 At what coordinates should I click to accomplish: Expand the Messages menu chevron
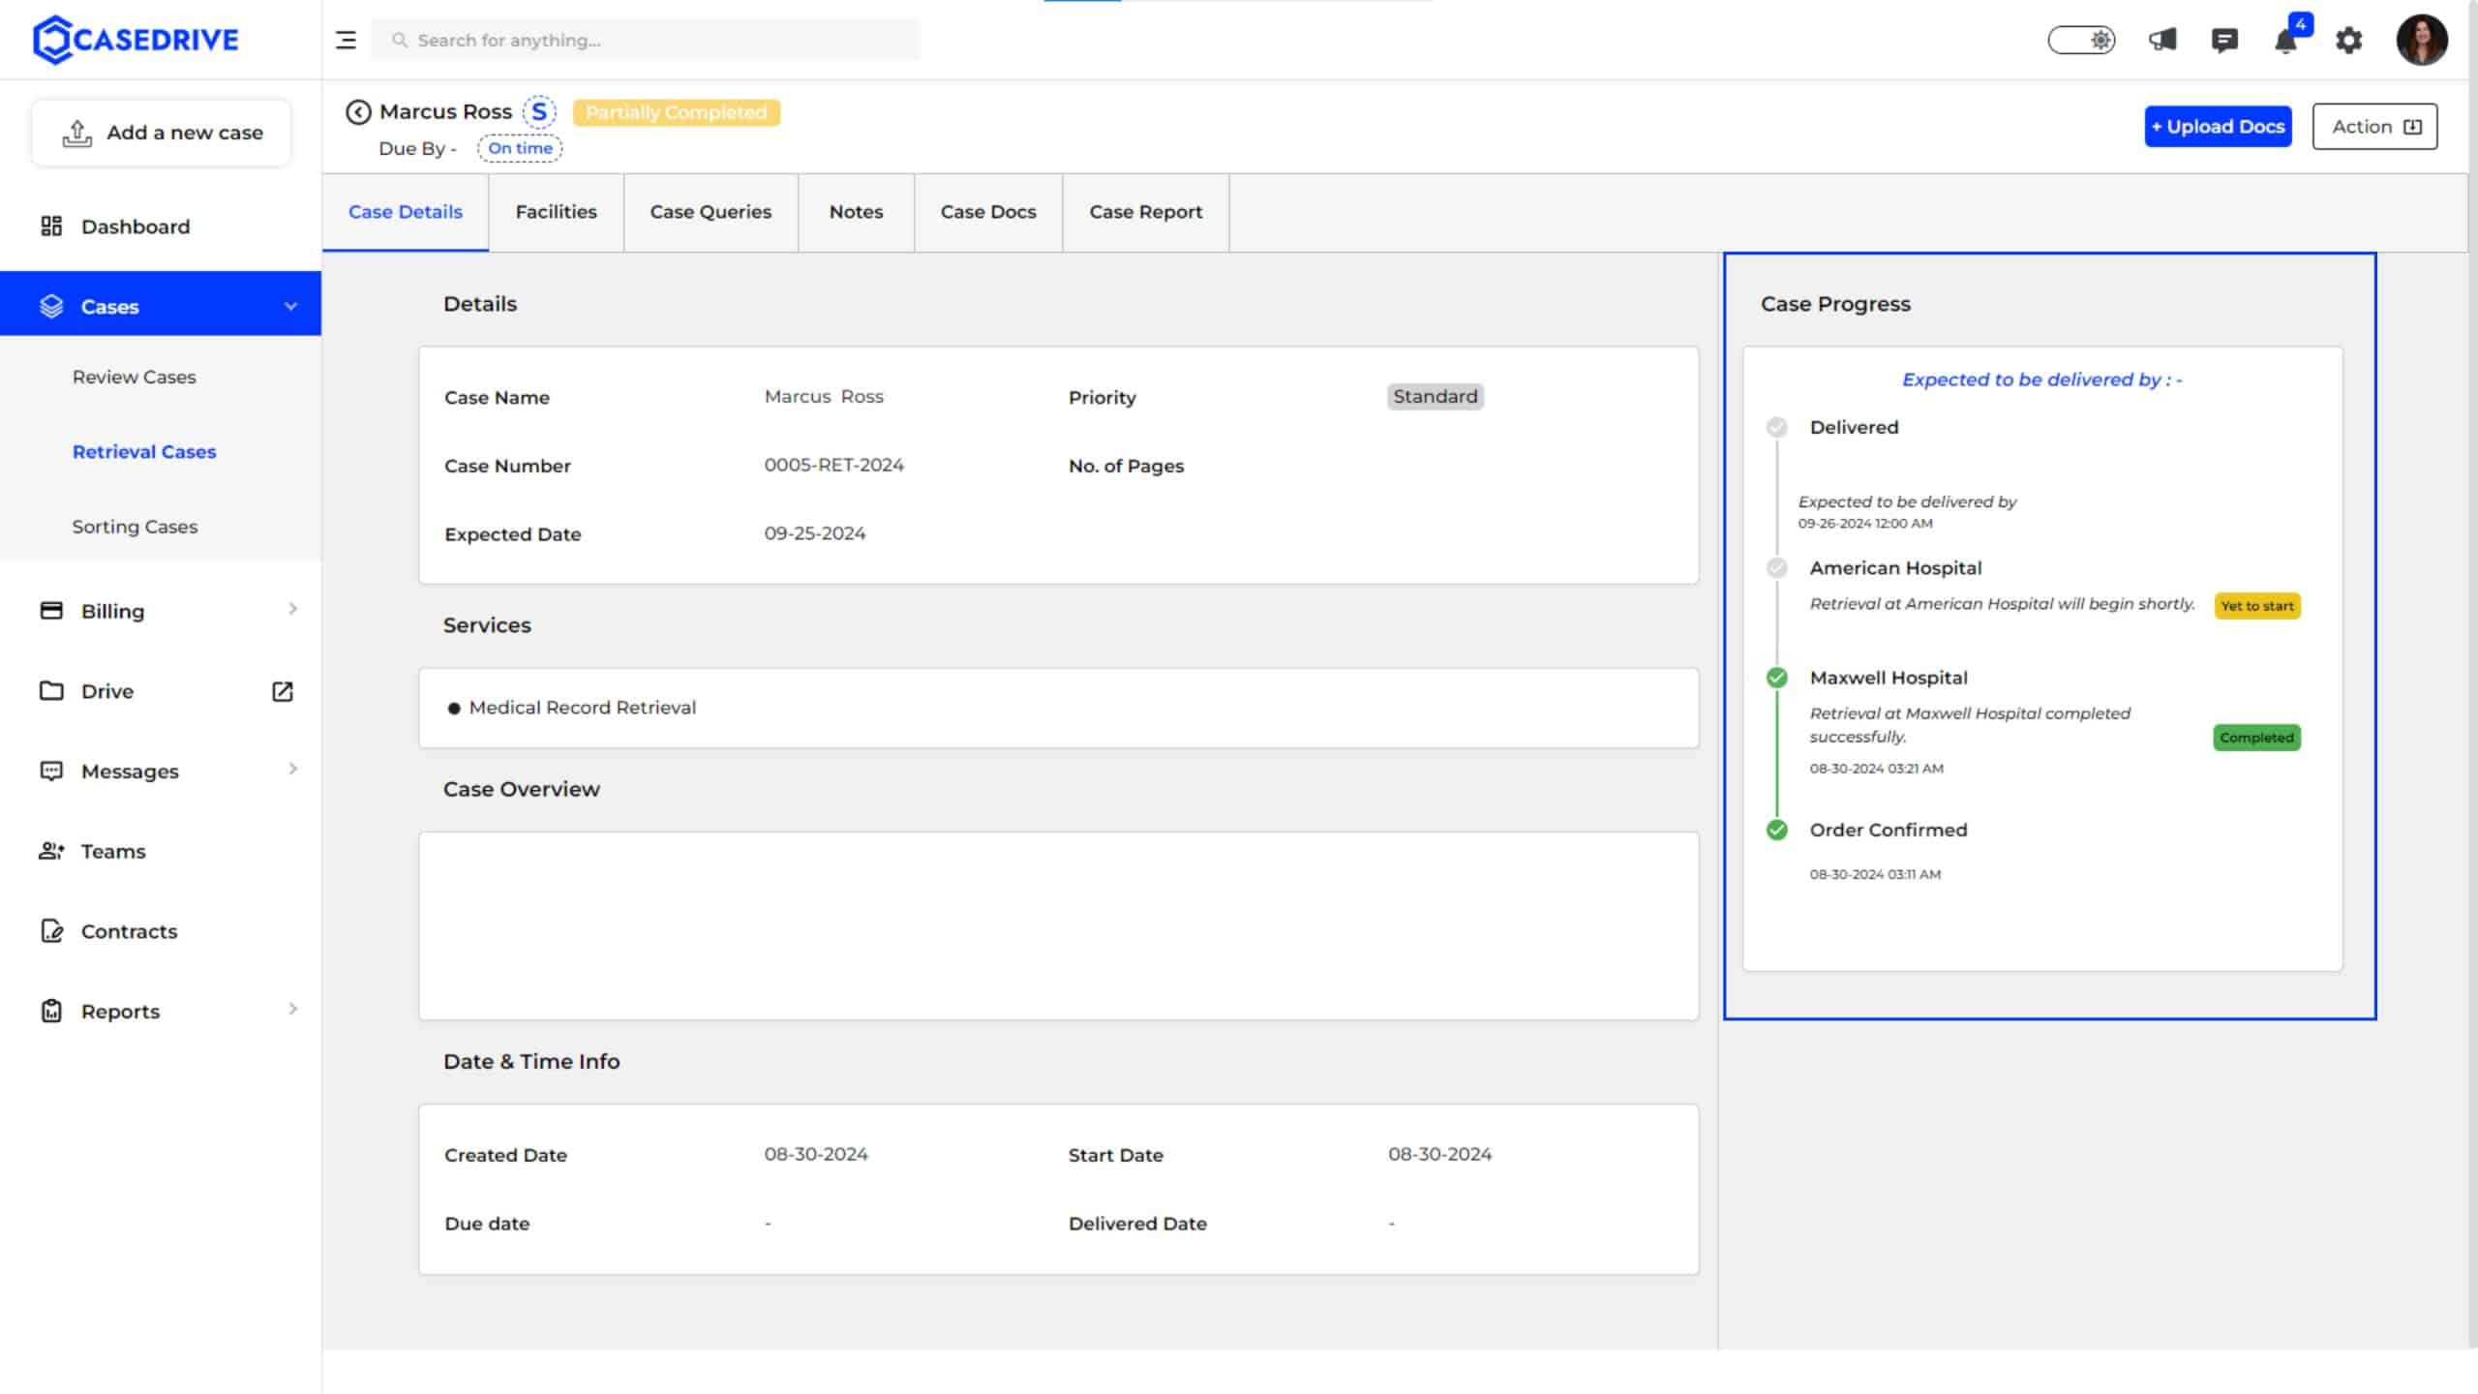tap(292, 769)
